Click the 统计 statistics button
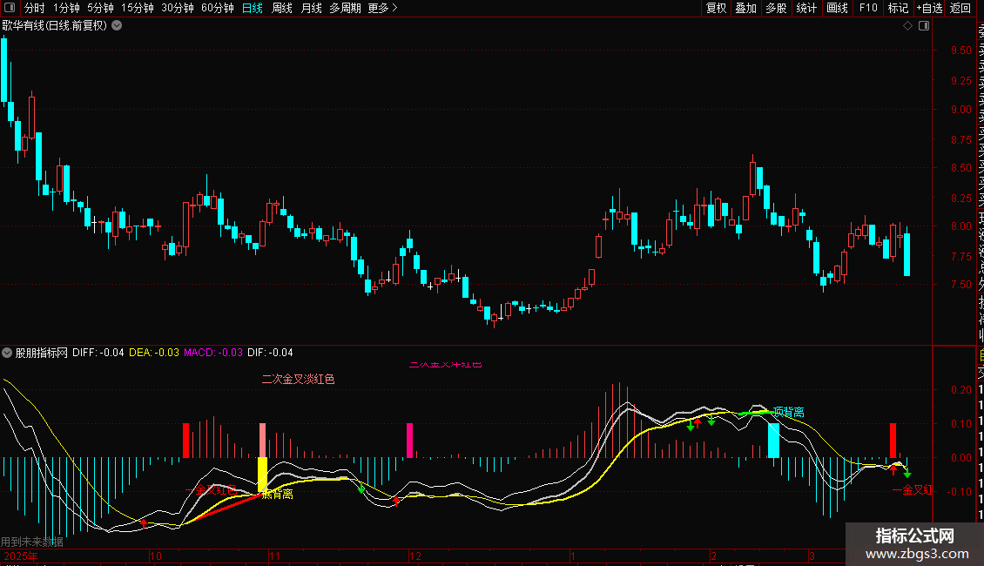This screenshot has width=984, height=566. [806, 8]
